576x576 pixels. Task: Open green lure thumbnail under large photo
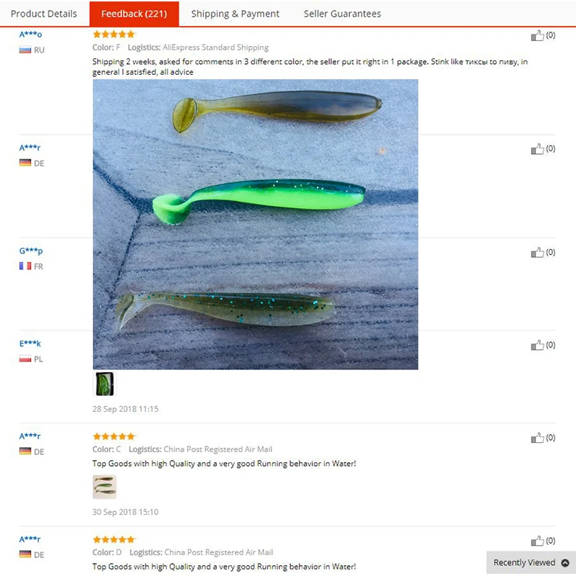click(104, 384)
